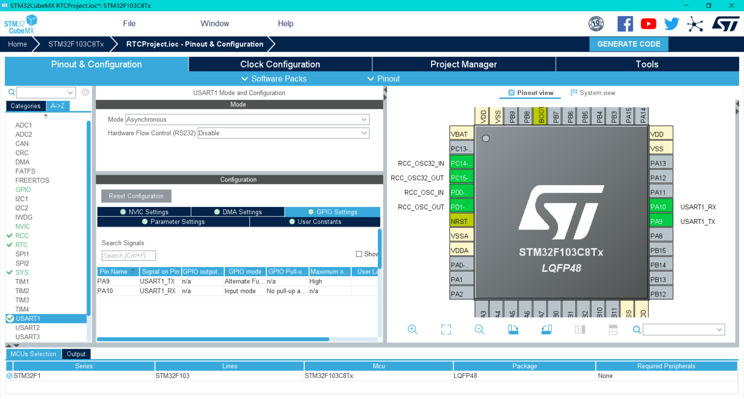This screenshot has height=399, width=744.
Task: Type in the Search Signals field
Action: 128,256
